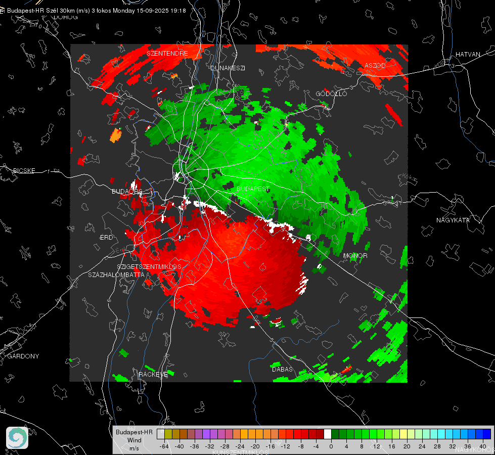Click the dark blue swatch above the 40 label
The height and width of the screenshot is (455, 495).
tap(487, 434)
